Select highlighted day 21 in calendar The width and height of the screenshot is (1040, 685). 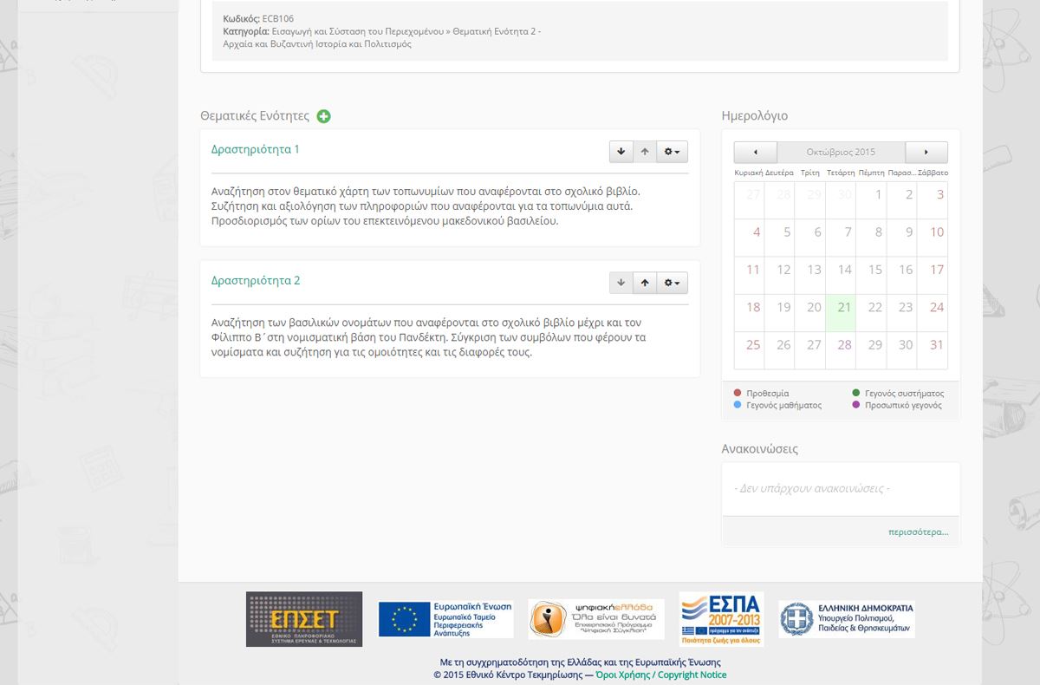844,308
